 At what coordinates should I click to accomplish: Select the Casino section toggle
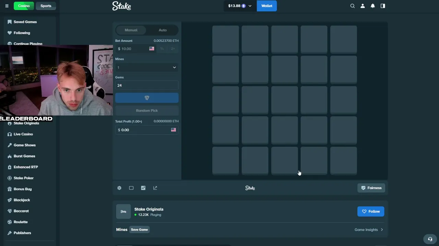tap(24, 6)
